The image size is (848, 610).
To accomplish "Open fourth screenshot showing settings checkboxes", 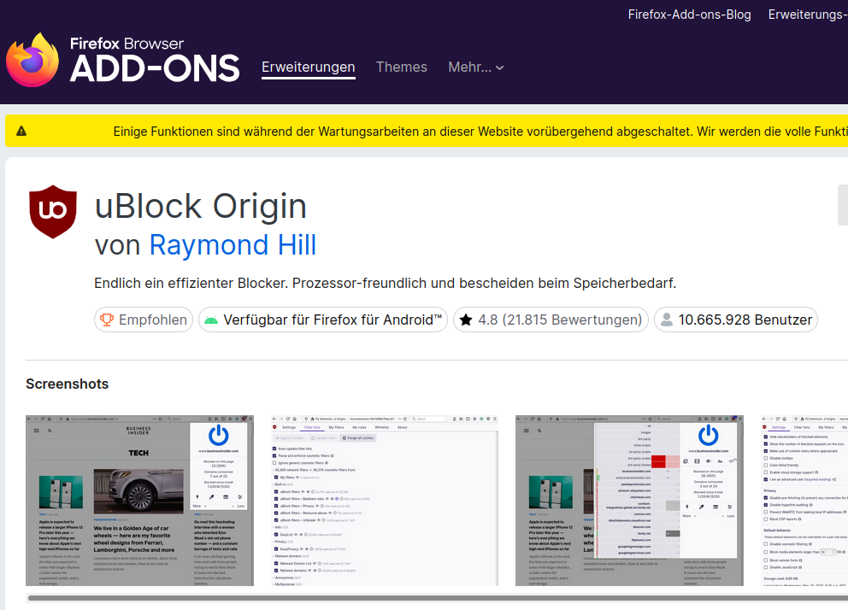I will tap(804, 501).
